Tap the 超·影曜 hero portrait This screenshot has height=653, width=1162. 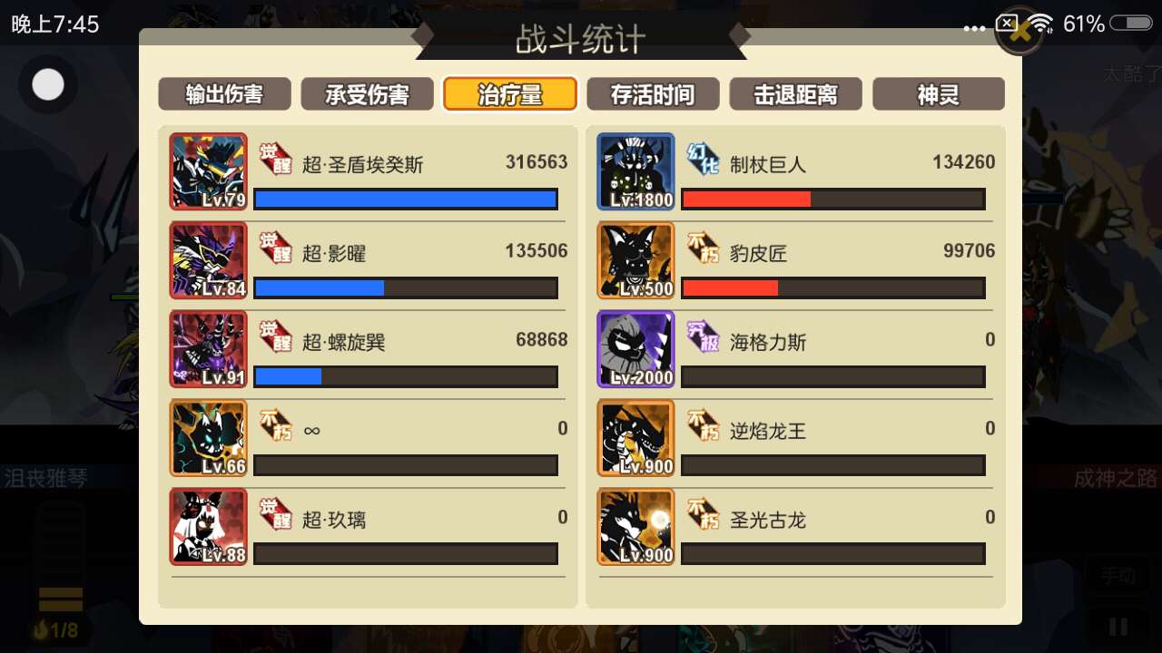click(x=208, y=260)
